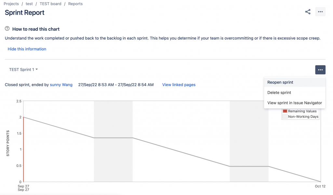Select View sprint in Issue Navigator
Image resolution: width=333 pixels, height=195 pixels.
(295, 103)
